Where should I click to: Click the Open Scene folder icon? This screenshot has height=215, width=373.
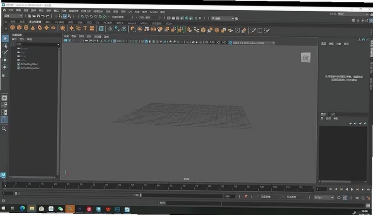tap(34, 16)
